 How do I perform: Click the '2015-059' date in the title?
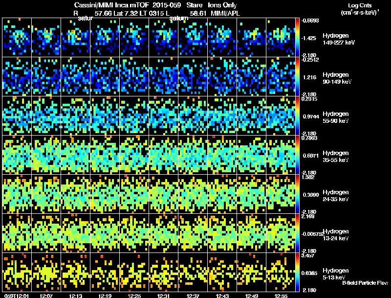click(x=166, y=5)
